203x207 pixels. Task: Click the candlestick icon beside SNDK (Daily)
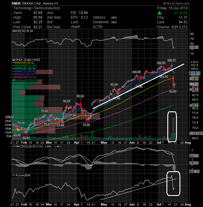click(14, 60)
